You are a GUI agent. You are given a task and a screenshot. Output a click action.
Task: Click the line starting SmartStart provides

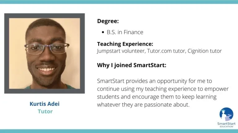[x=155, y=81]
